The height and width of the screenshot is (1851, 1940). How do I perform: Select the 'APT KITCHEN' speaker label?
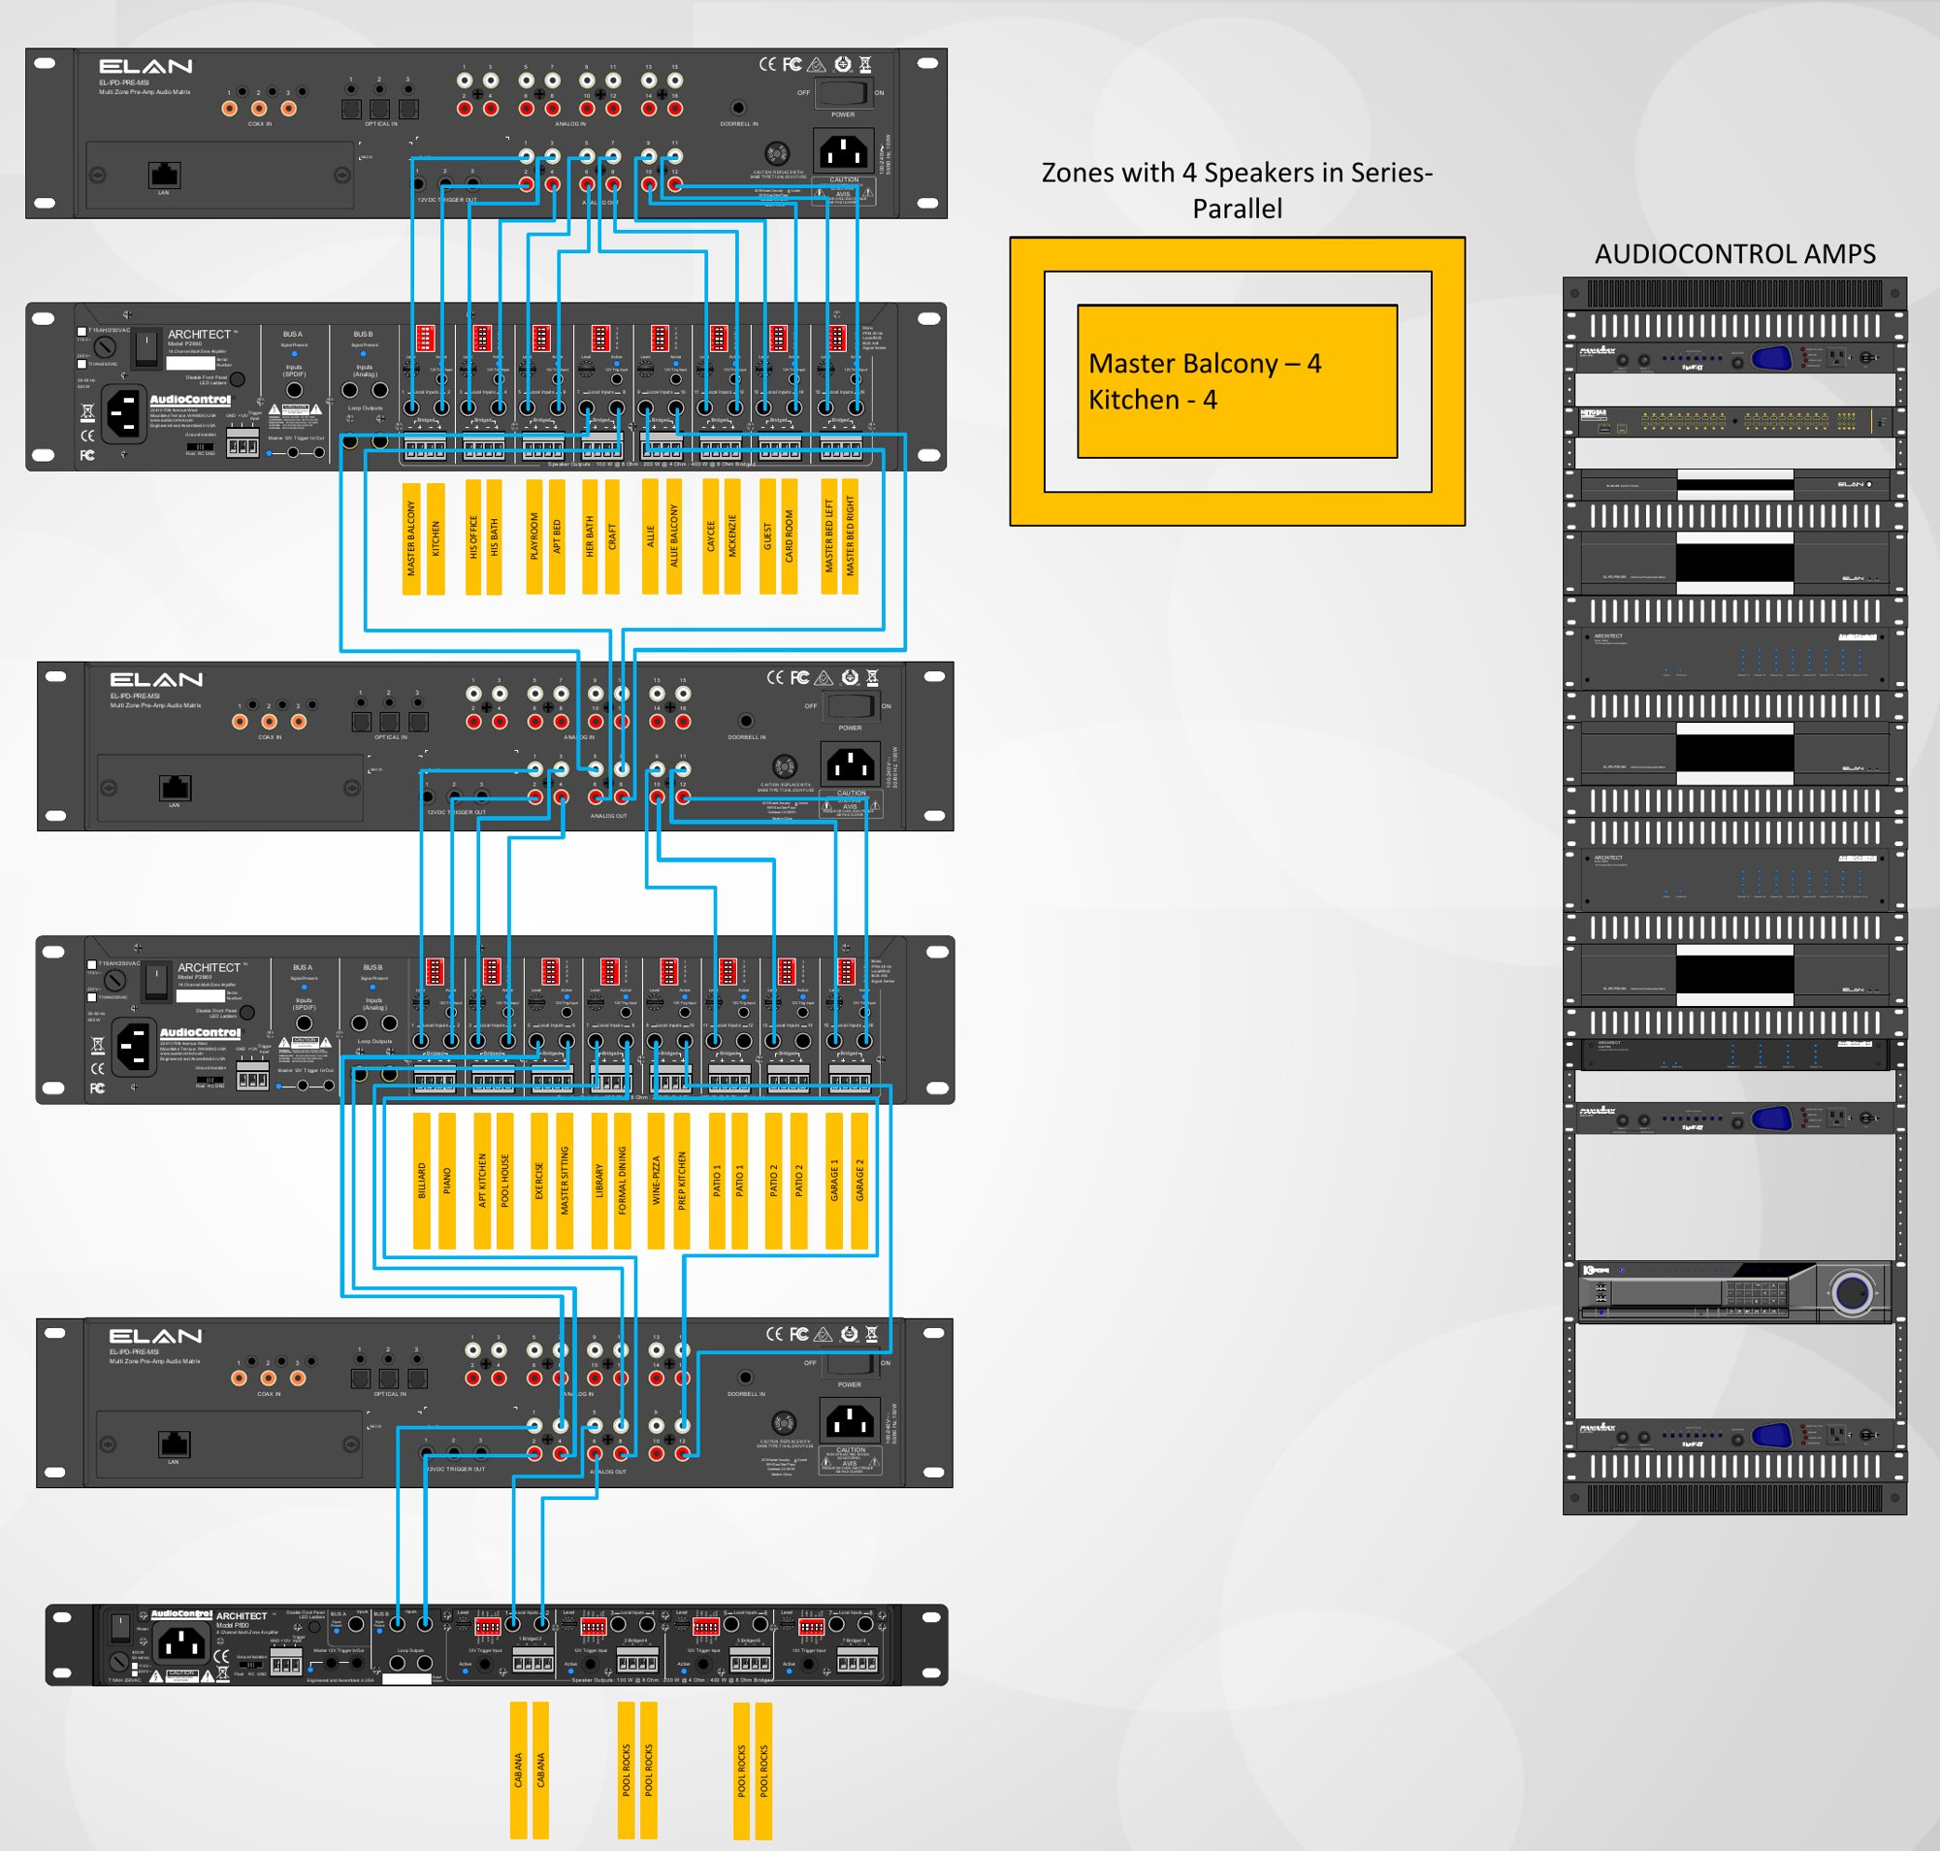482,1181
